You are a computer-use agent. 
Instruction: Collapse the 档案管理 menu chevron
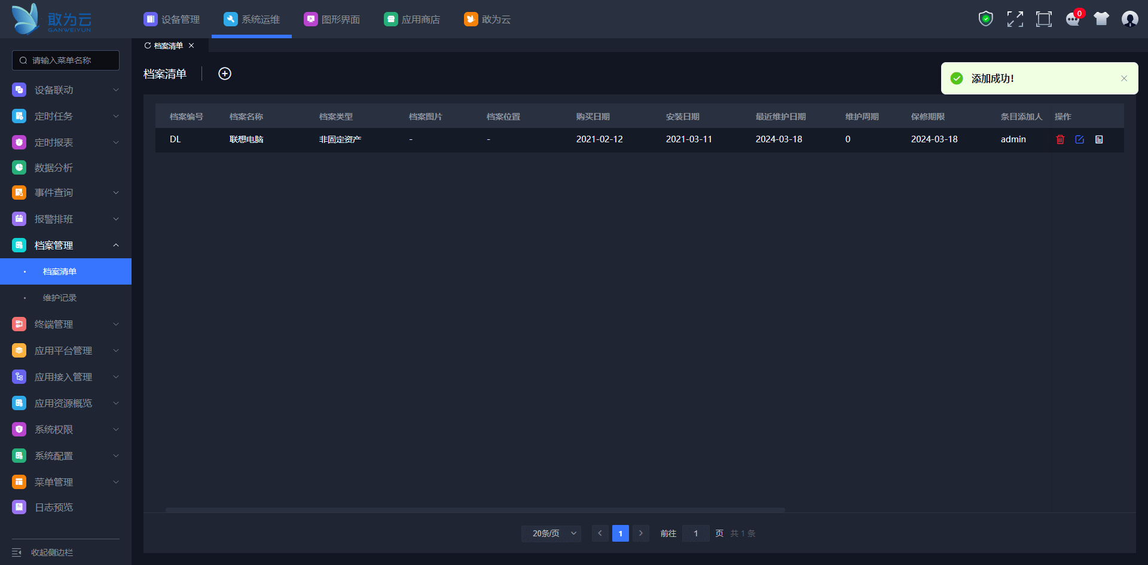point(116,245)
